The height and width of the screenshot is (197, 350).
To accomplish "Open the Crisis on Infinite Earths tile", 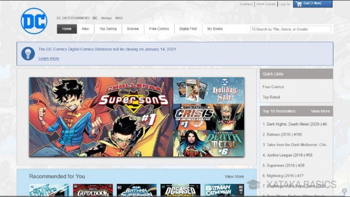I will tap(209, 117).
